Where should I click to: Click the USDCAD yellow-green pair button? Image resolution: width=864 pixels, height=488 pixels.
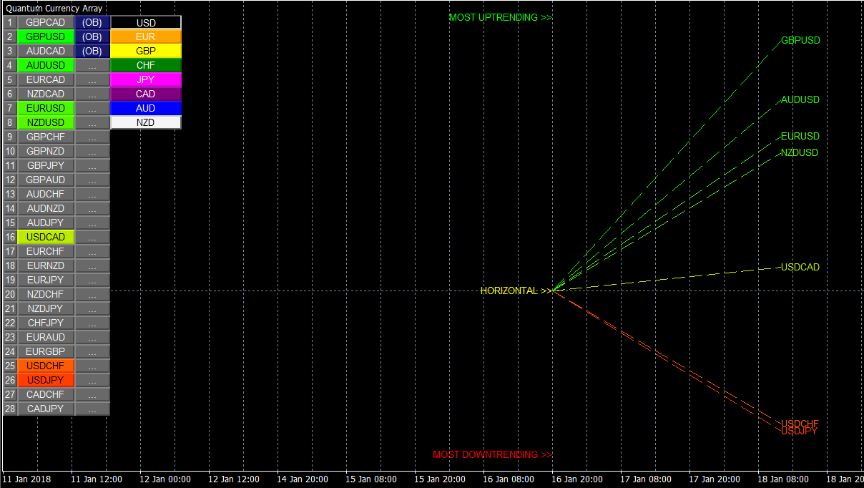click(x=46, y=237)
